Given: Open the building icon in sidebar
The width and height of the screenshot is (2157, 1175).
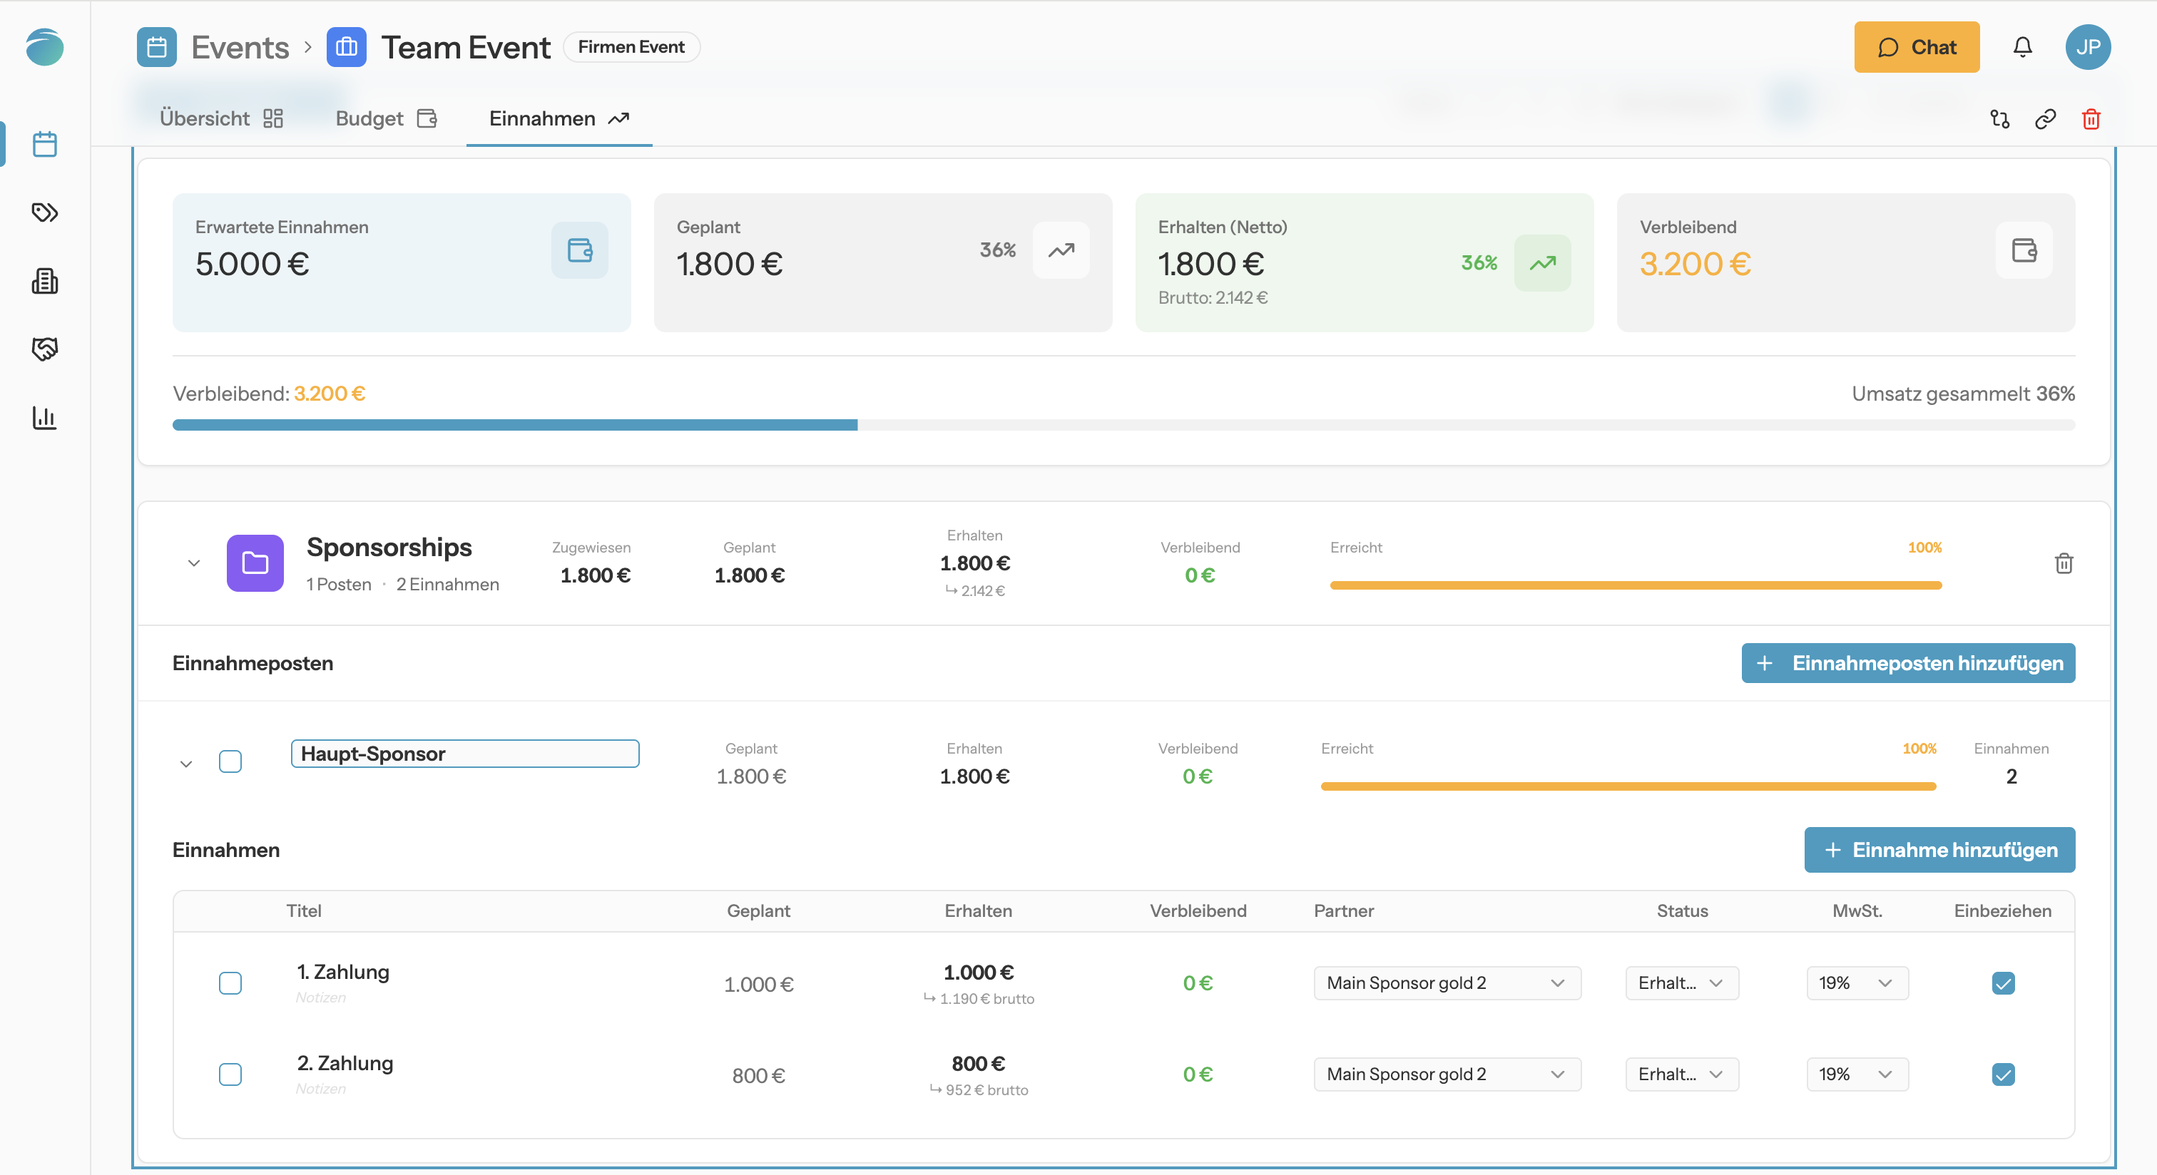Looking at the screenshot, I should click(x=44, y=281).
